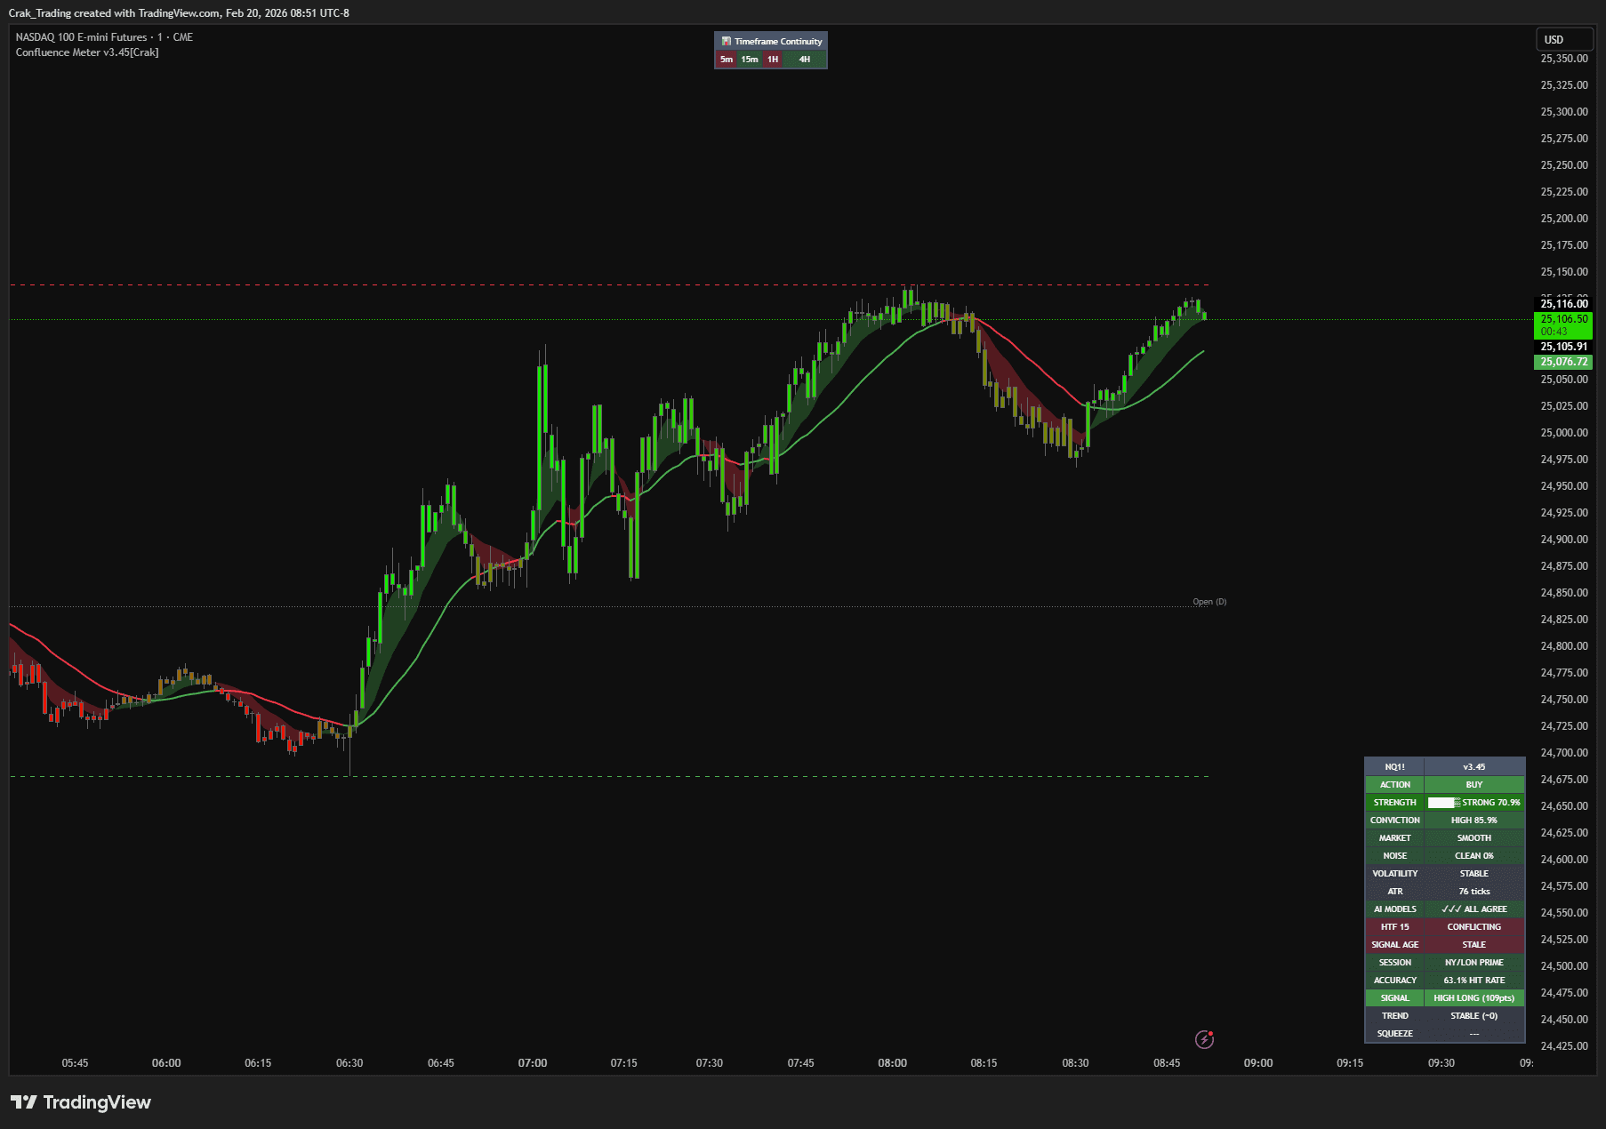The width and height of the screenshot is (1606, 1129).
Task: Click the 25,350.00 price scale label
Action: coord(1564,59)
